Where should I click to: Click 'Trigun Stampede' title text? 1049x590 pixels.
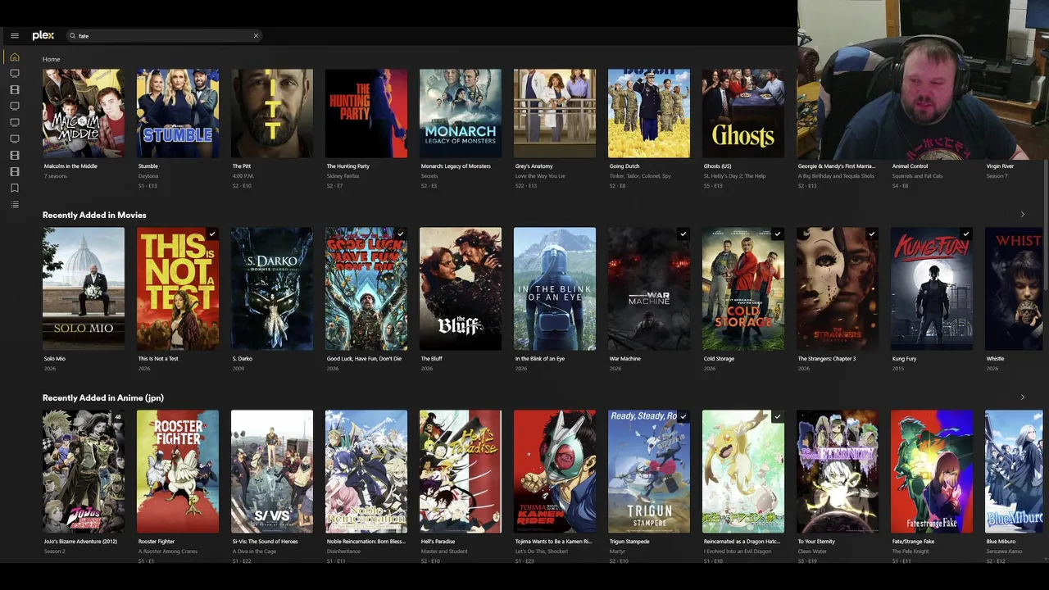click(x=629, y=542)
